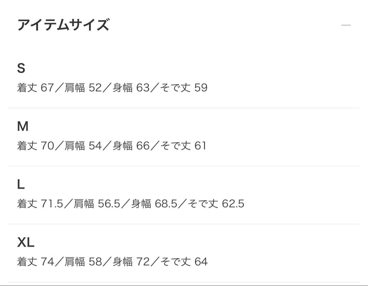Click 身幅 68.5 in the L row

point(149,204)
